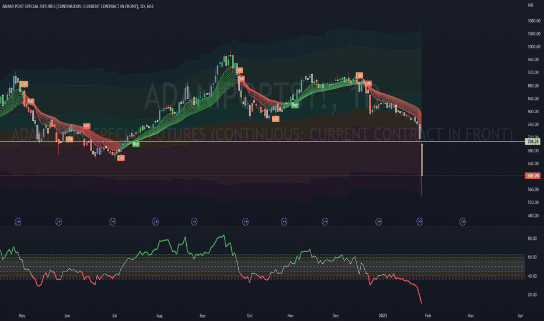The height and width of the screenshot is (321, 544).
Task: Click the INR currency label
Action: tap(530, 5)
